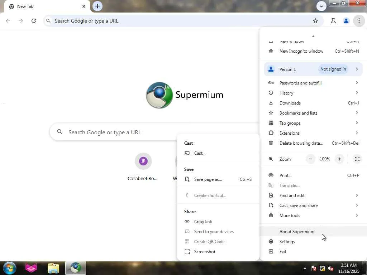Click the Supermium logo image
367x275 pixels.
(159, 95)
